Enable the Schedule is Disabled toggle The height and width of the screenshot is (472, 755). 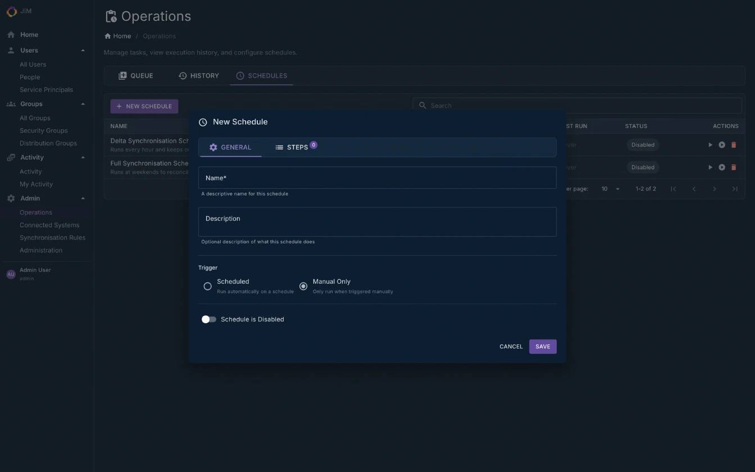coord(208,319)
